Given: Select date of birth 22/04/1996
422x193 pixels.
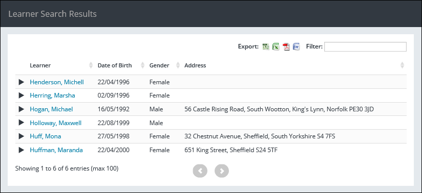Looking at the screenshot, I should [x=114, y=82].
